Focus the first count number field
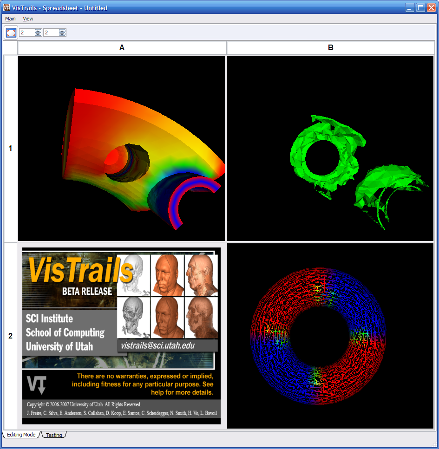The image size is (439, 449). click(x=27, y=33)
